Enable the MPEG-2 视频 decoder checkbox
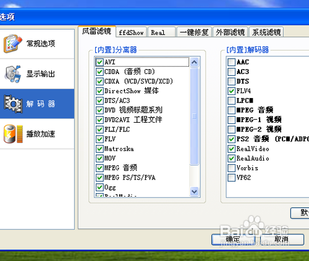The width and height of the screenshot is (309, 261). point(232,130)
